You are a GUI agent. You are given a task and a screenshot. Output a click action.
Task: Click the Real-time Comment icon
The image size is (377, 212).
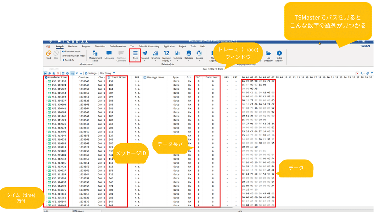(121, 53)
